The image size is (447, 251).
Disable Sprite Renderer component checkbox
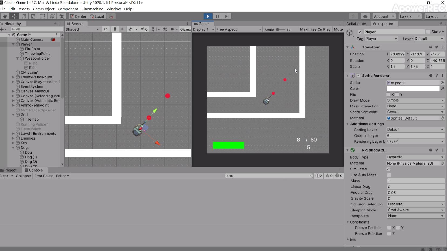(358, 76)
